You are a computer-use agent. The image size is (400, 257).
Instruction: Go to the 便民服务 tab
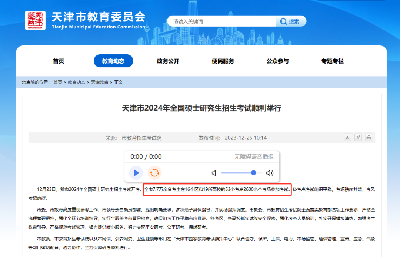[x=223, y=61]
